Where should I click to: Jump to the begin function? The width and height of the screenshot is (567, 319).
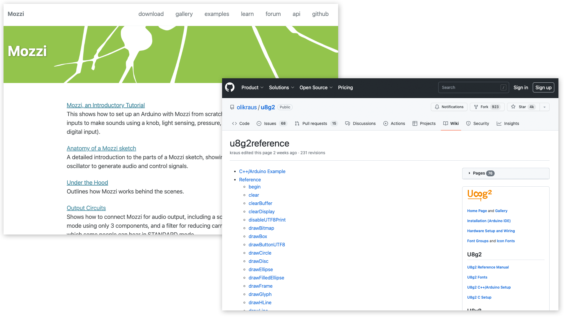[x=255, y=187]
